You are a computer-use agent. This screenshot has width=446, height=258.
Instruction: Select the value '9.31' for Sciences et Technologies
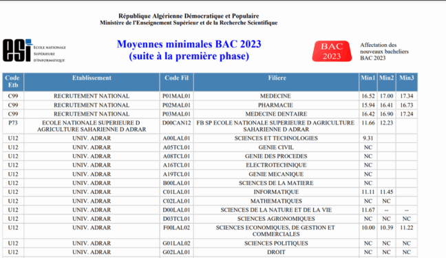[368, 138]
